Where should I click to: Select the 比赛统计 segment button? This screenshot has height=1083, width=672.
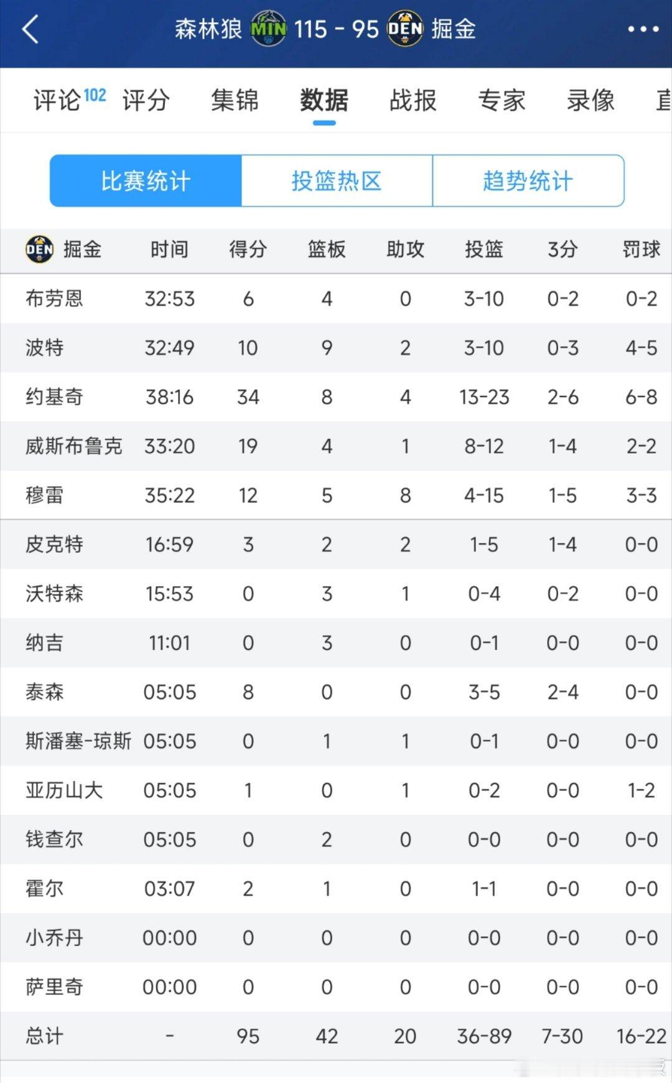(x=146, y=181)
